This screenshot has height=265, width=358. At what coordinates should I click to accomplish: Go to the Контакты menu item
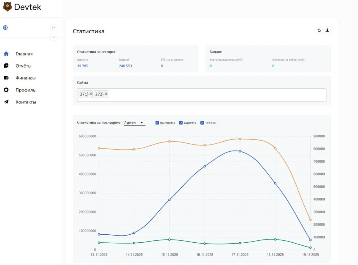coord(26,102)
